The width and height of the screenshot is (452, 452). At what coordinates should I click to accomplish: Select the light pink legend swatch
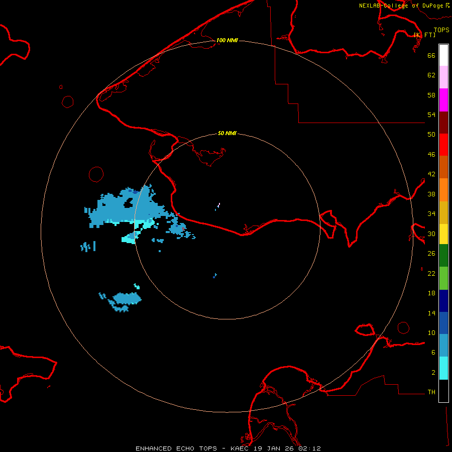click(x=443, y=77)
